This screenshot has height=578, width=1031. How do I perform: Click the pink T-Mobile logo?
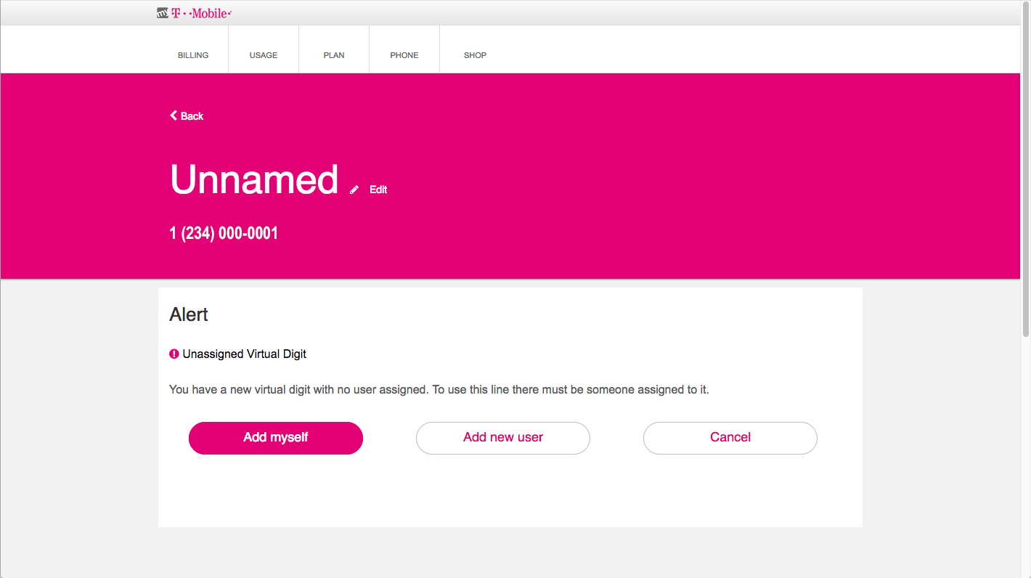pyautogui.click(x=201, y=13)
